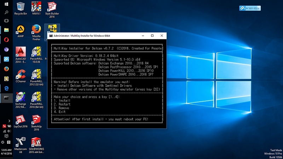Select the AIMP desktop shortcut
The image size is (283, 159).
[21, 31]
